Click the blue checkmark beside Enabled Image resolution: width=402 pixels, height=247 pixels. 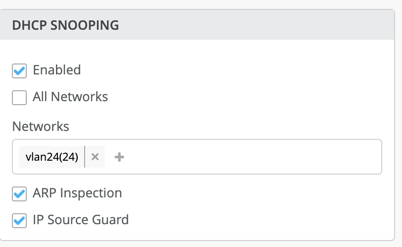[x=19, y=71]
